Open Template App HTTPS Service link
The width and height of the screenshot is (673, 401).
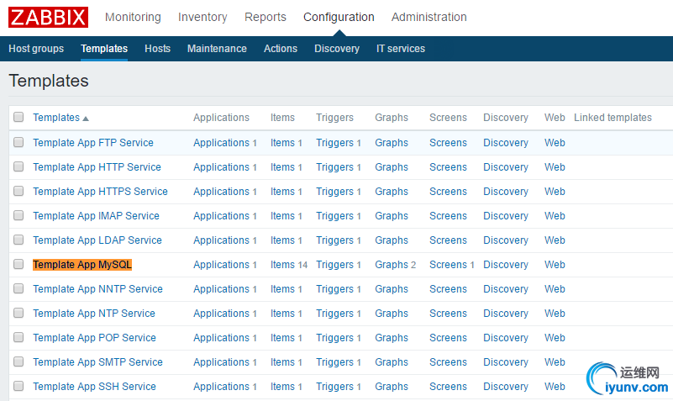pos(101,192)
